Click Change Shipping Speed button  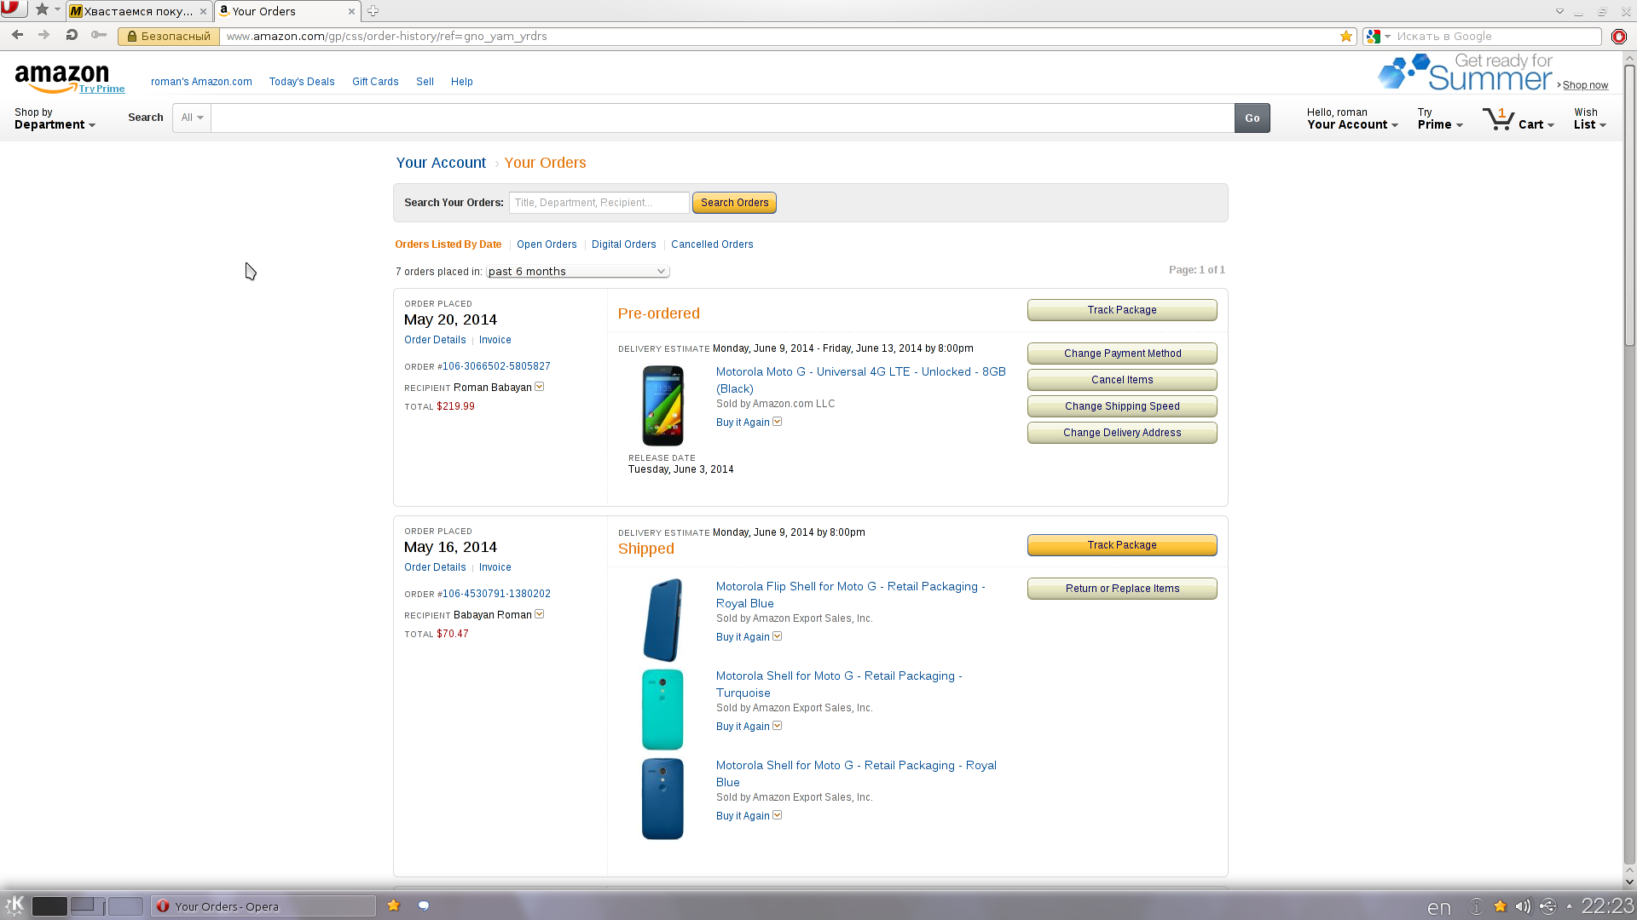click(x=1122, y=406)
